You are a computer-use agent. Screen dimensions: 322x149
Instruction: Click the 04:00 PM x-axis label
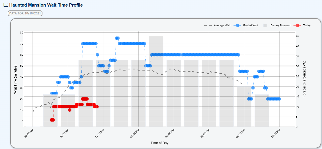171,134
